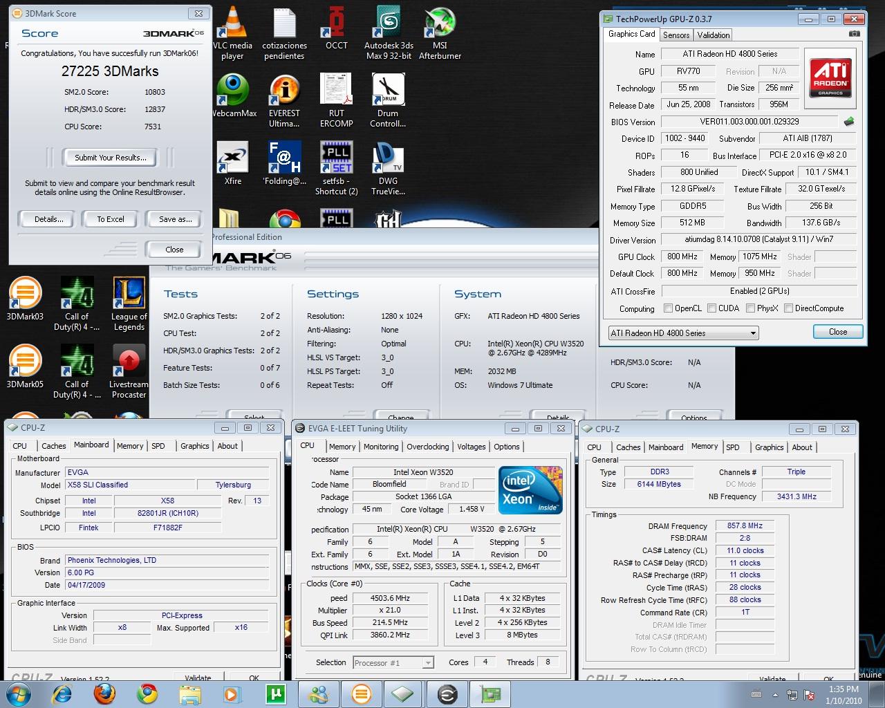The width and height of the screenshot is (885, 708).
Task: Open Caches tab in left CPU-Z
Action: point(53,446)
